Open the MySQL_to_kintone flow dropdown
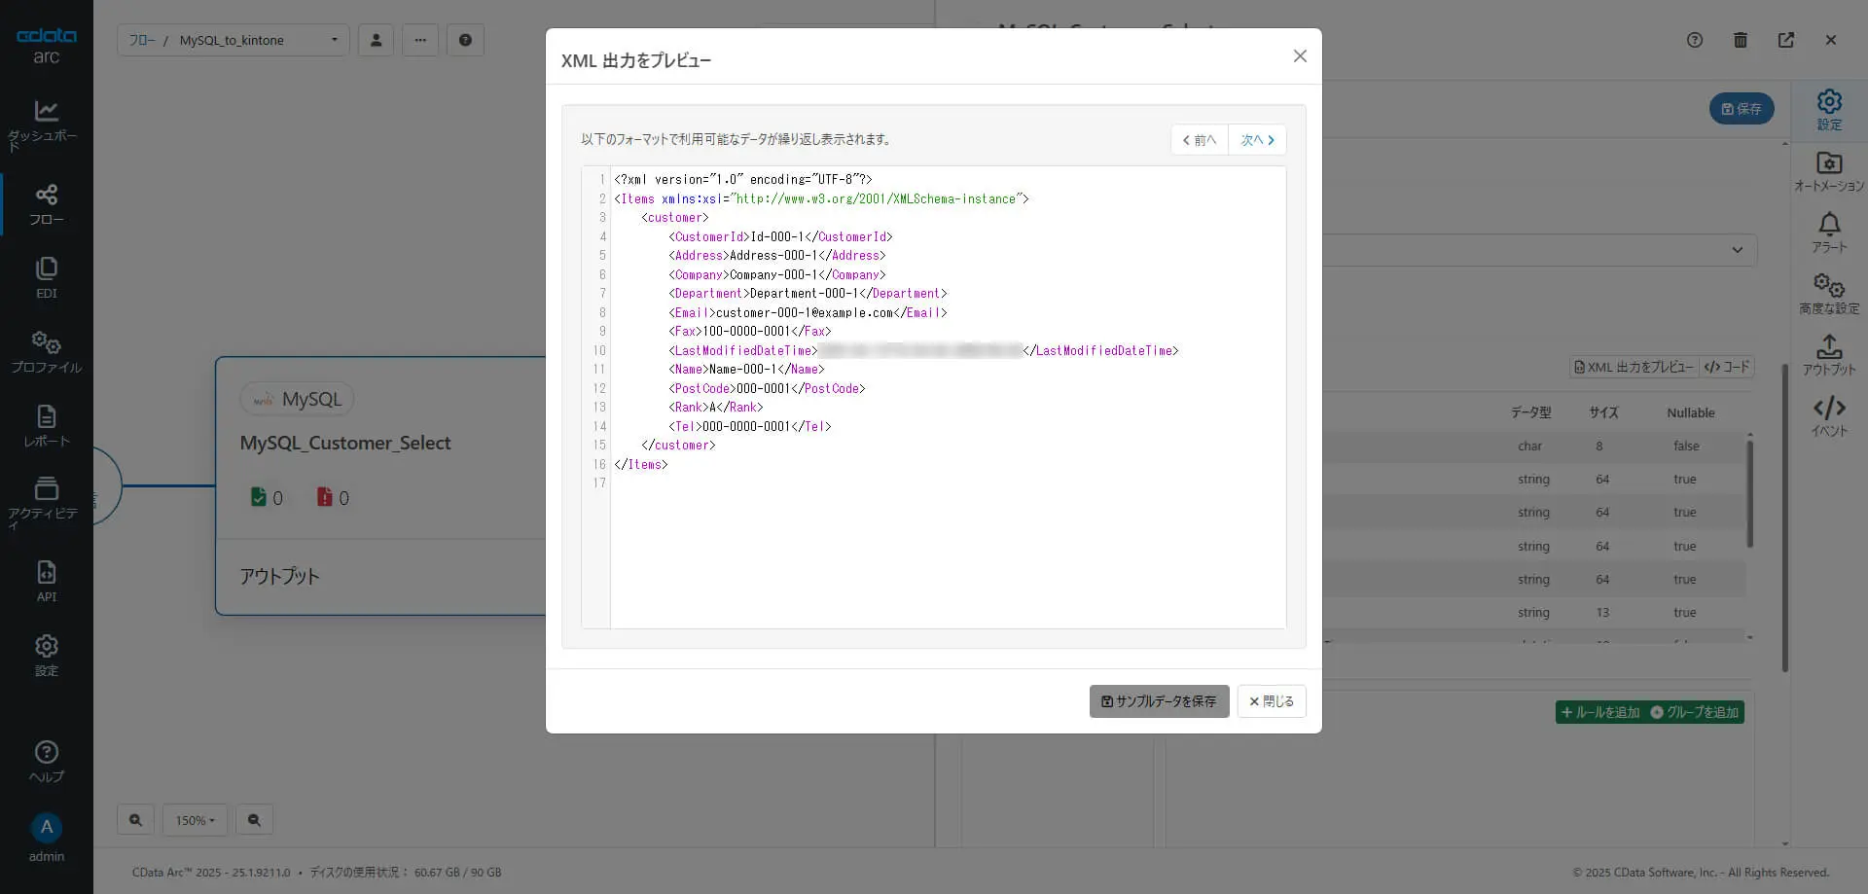 point(258,40)
